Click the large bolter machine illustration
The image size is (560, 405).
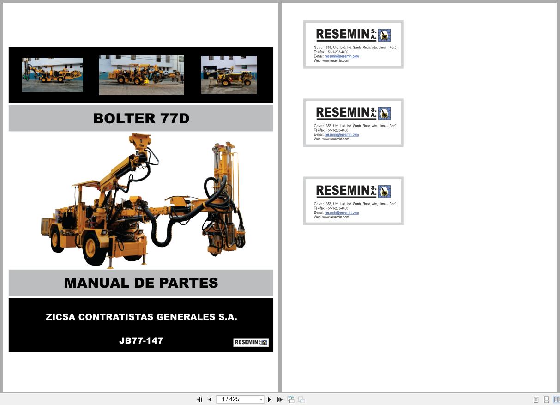[143, 200]
